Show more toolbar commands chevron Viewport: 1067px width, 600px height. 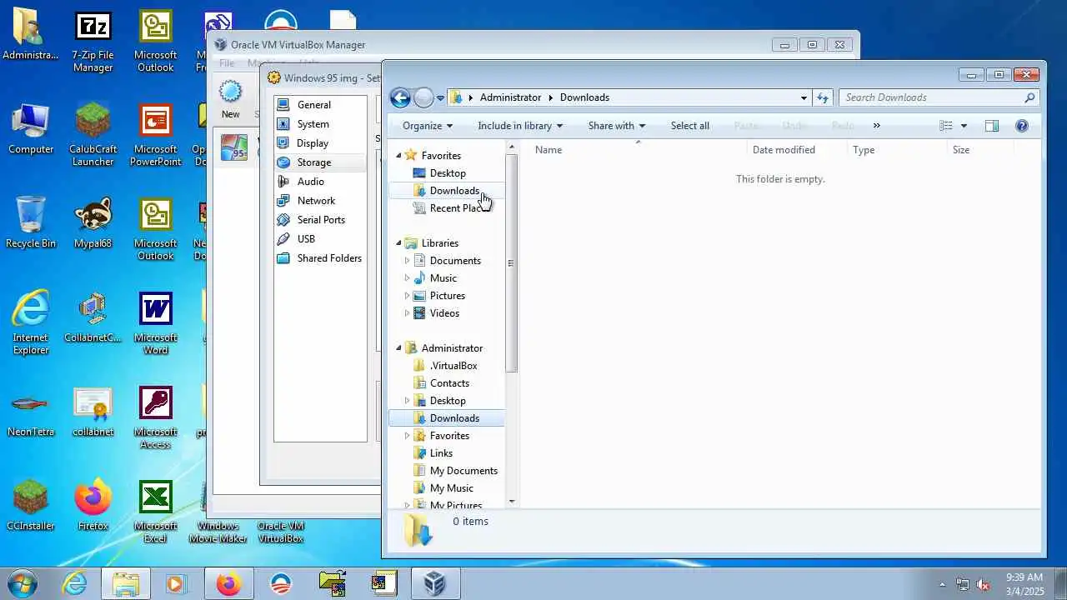pos(876,126)
